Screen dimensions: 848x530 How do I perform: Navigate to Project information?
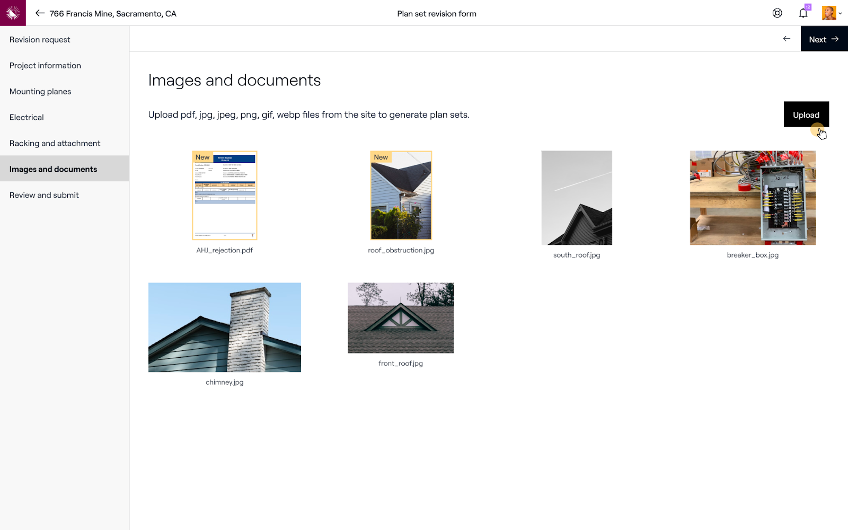pyautogui.click(x=45, y=66)
